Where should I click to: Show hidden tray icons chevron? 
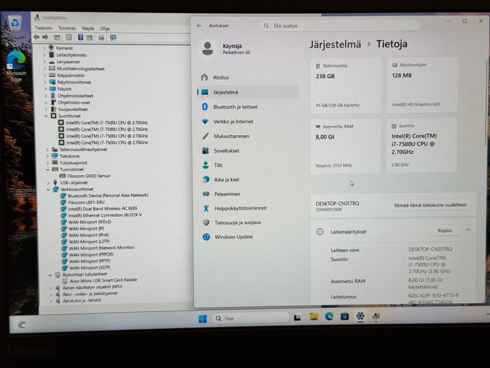(x=487, y=314)
